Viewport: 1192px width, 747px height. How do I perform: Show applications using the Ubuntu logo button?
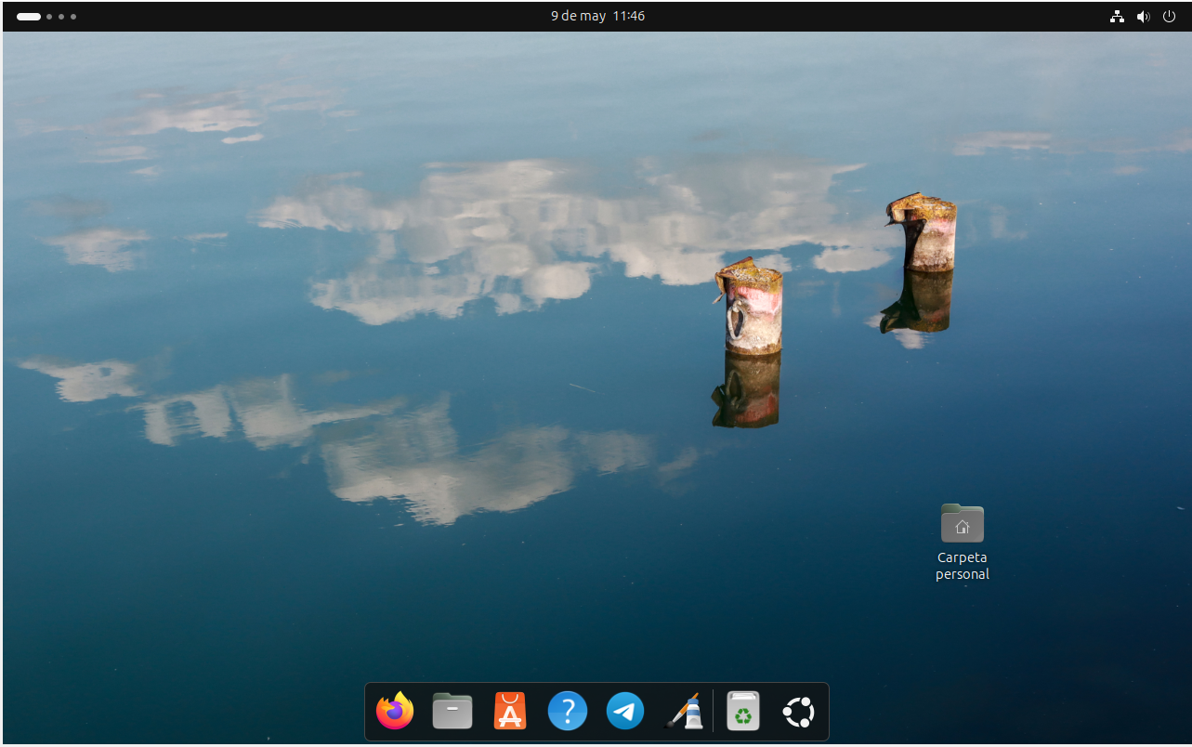coord(798,713)
